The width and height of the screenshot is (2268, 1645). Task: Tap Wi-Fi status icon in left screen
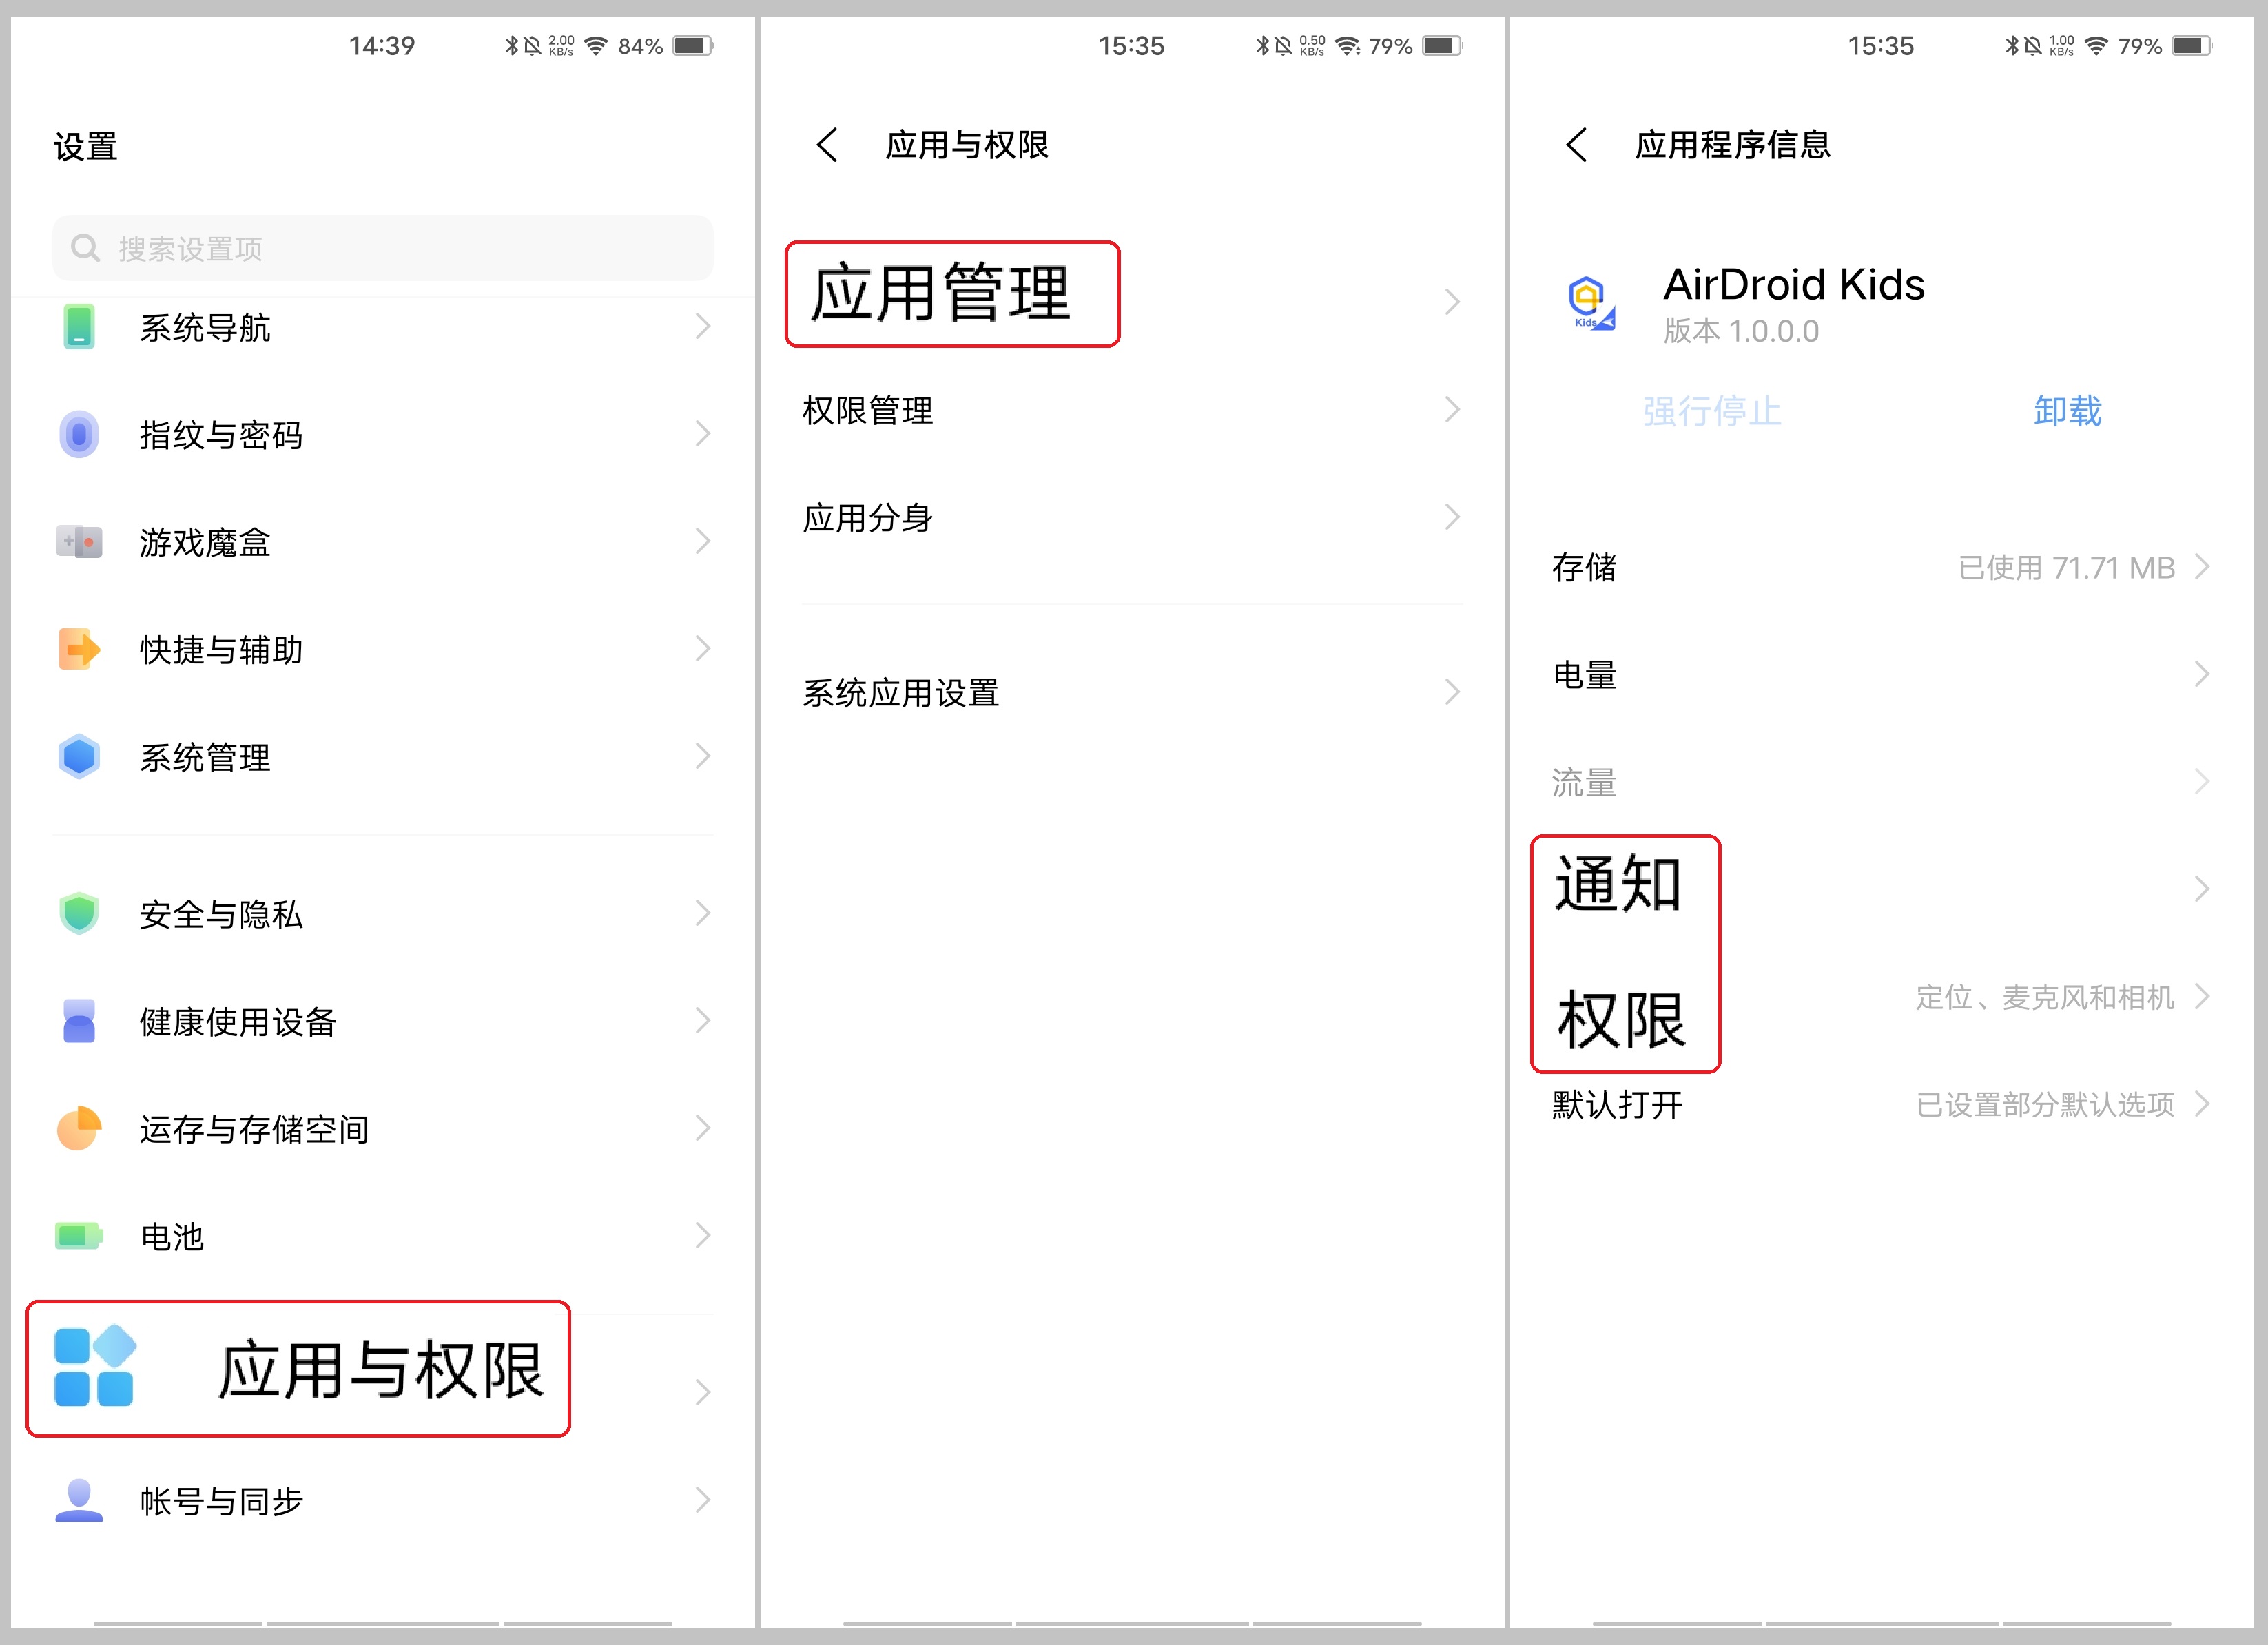coord(596,46)
